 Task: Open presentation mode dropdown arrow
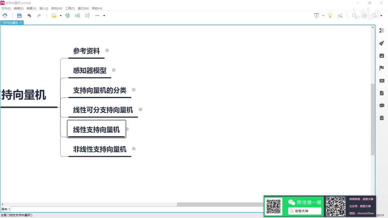tap(323, 15)
